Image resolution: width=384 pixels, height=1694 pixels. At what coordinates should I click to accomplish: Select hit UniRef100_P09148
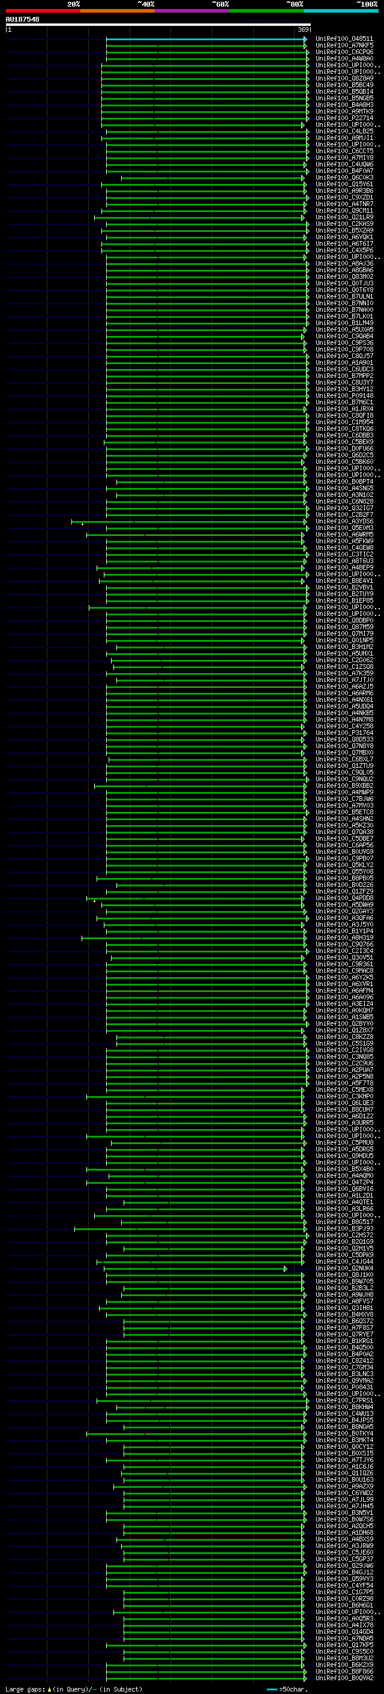(x=344, y=396)
